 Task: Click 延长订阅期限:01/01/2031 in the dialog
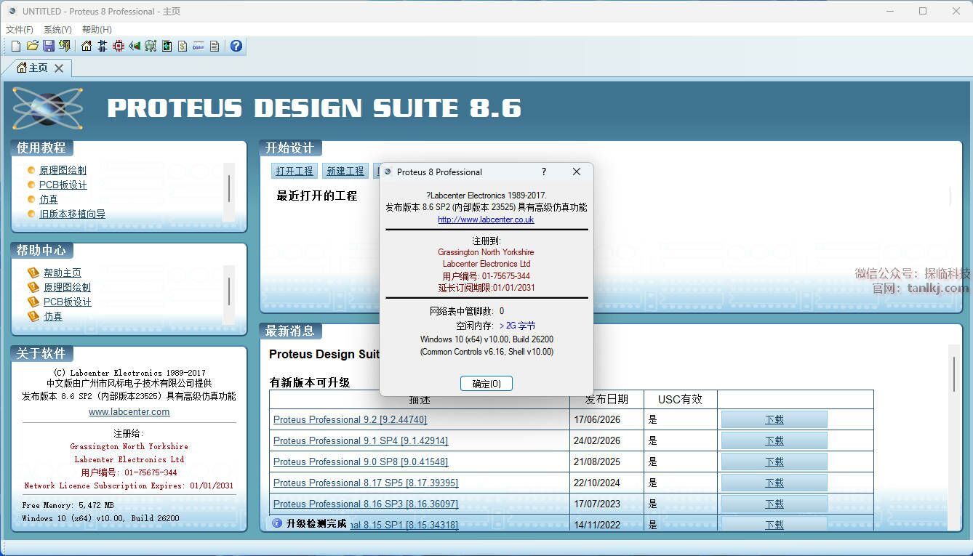[x=486, y=288]
